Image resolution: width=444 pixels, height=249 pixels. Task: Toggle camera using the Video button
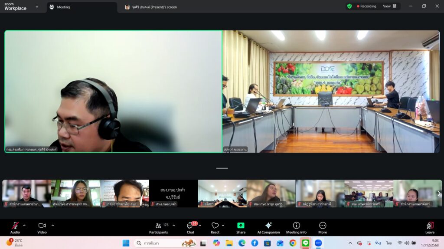[42, 227]
